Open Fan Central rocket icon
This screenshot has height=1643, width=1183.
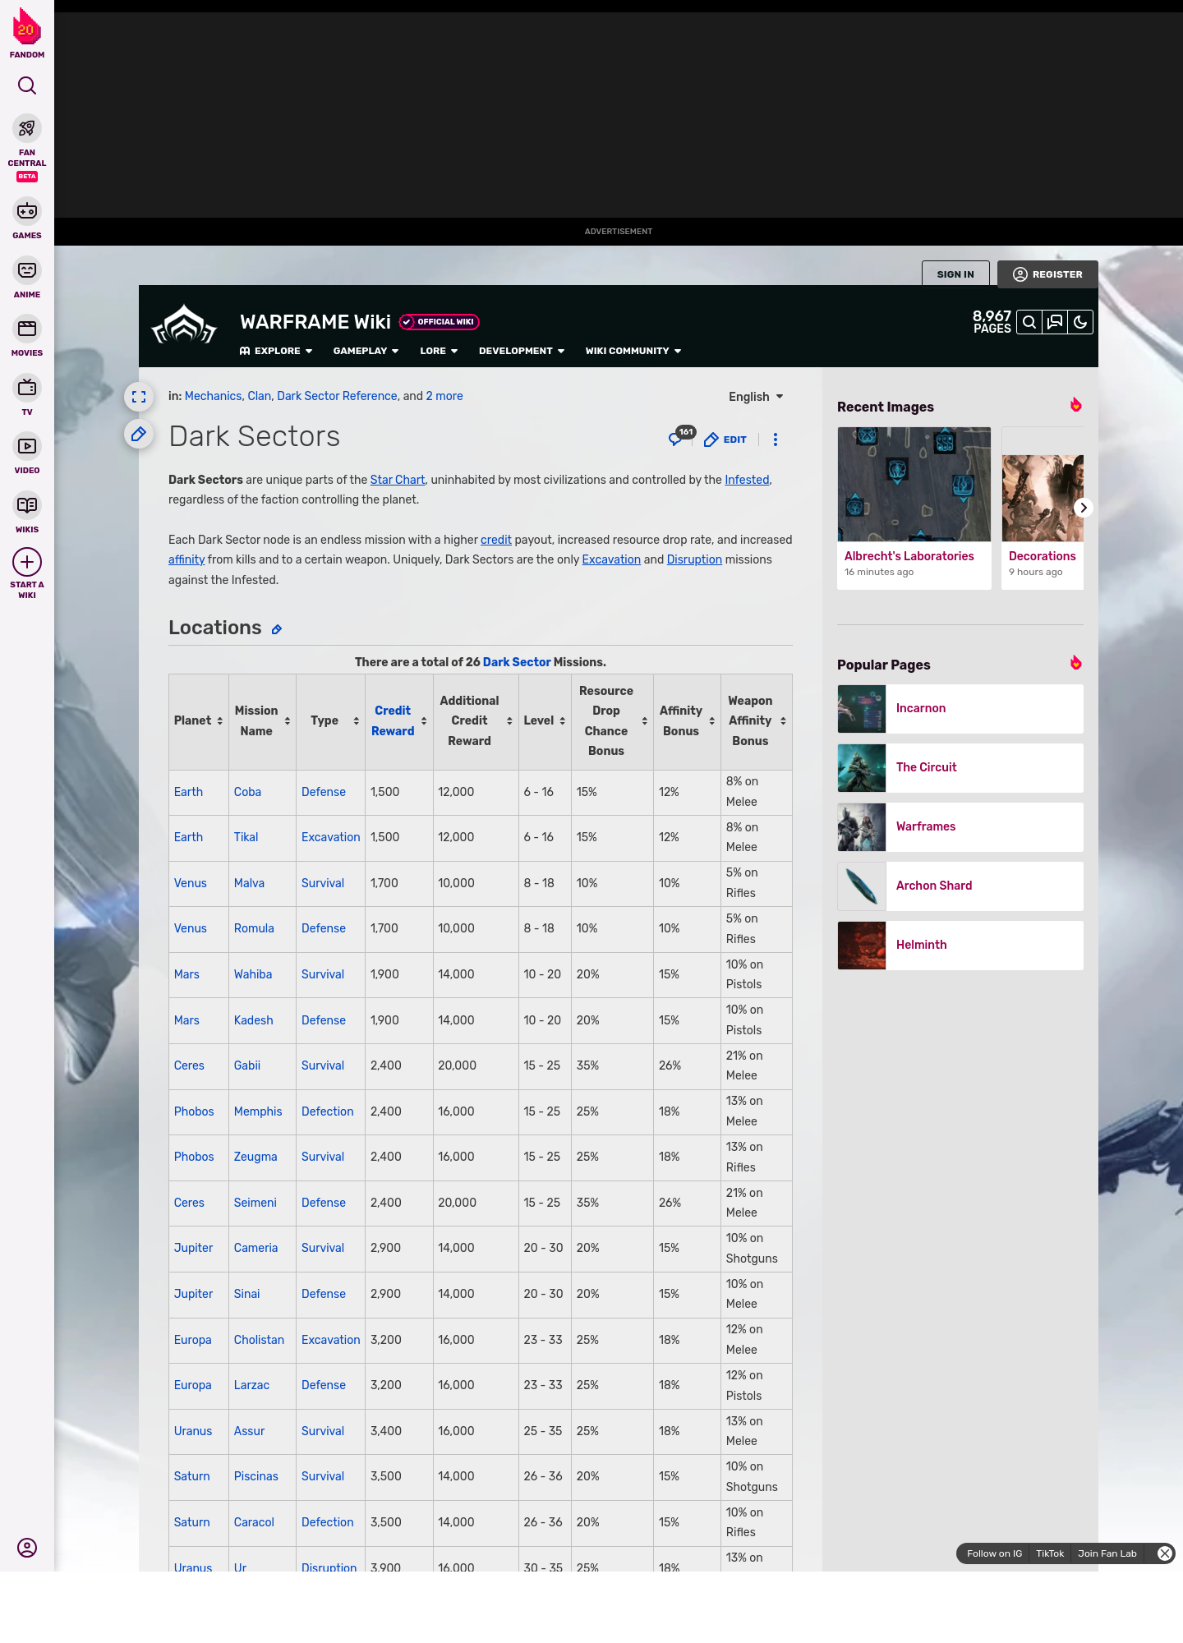tap(27, 128)
